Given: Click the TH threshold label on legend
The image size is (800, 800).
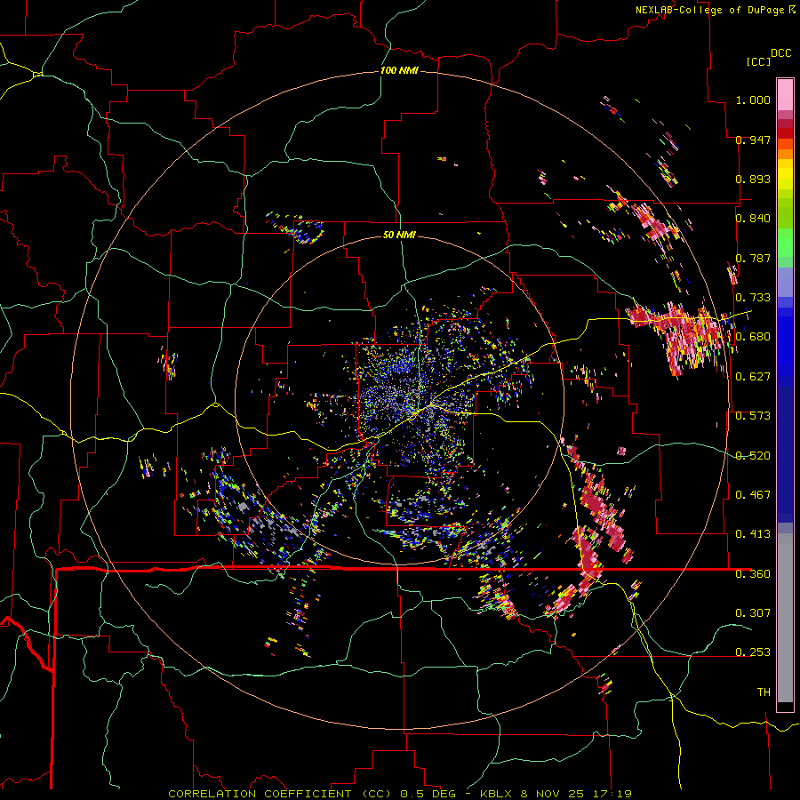Looking at the screenshot, I should [x=764, y=692].
